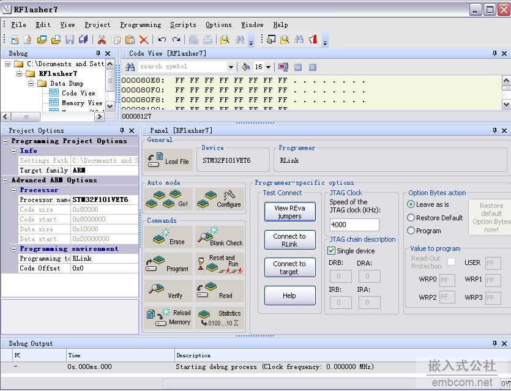Click the JTAG clock speed input field
511x391 pixels.
click(x=354, y=225)
